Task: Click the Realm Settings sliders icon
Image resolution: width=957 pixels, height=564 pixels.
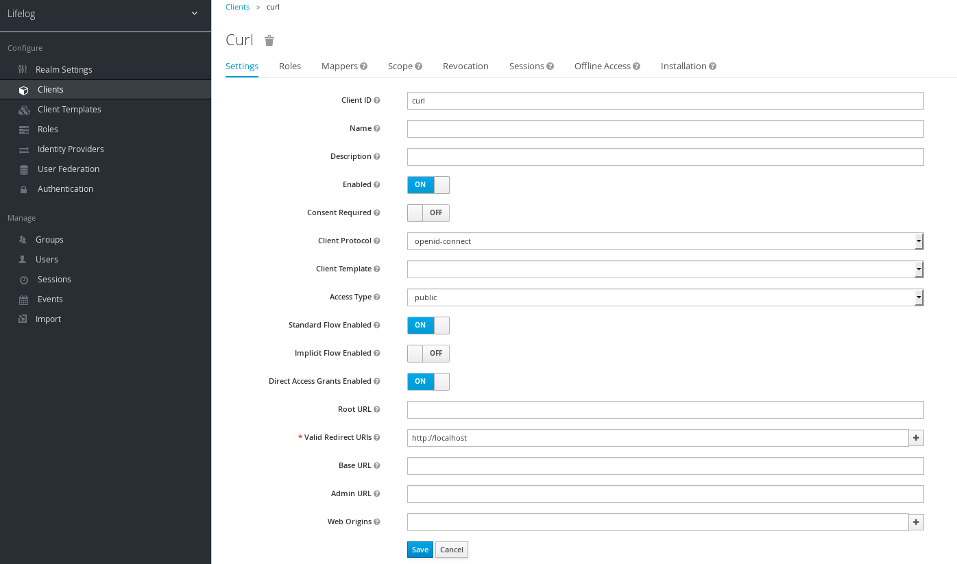Action: (23, 70)
